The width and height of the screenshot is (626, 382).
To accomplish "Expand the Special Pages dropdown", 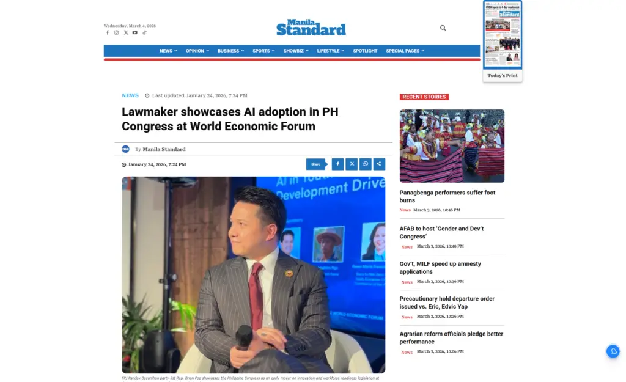I will pyautogui.click(x=405, y=51).
